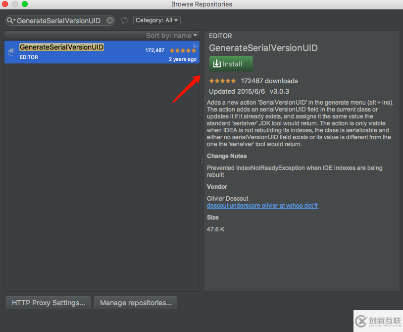The image size is (403, 332).
Task: Click the '172487 downloads' text
Action: [x=269, y=81]
